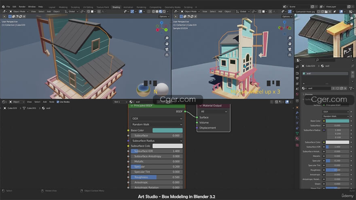Toggle fake user shield on wall material
Screen dimensions: 356x200
pyautogui.click(x=338, y=88)
